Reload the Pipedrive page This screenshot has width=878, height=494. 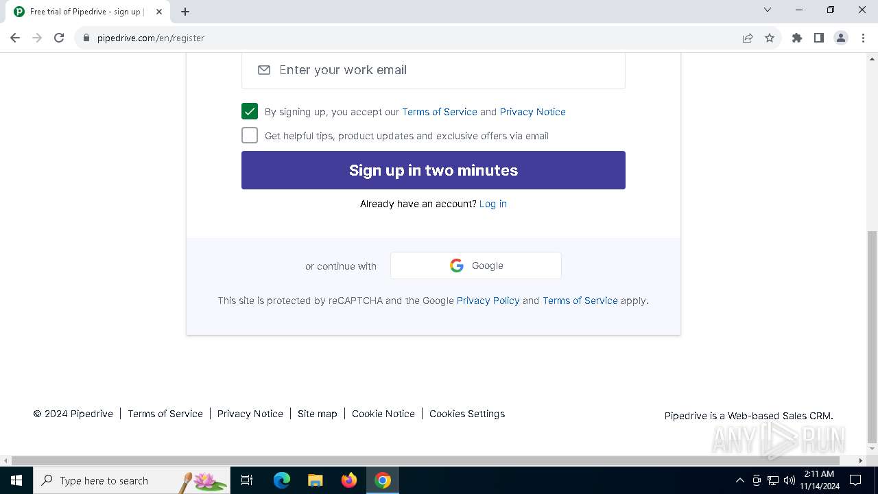59,38
